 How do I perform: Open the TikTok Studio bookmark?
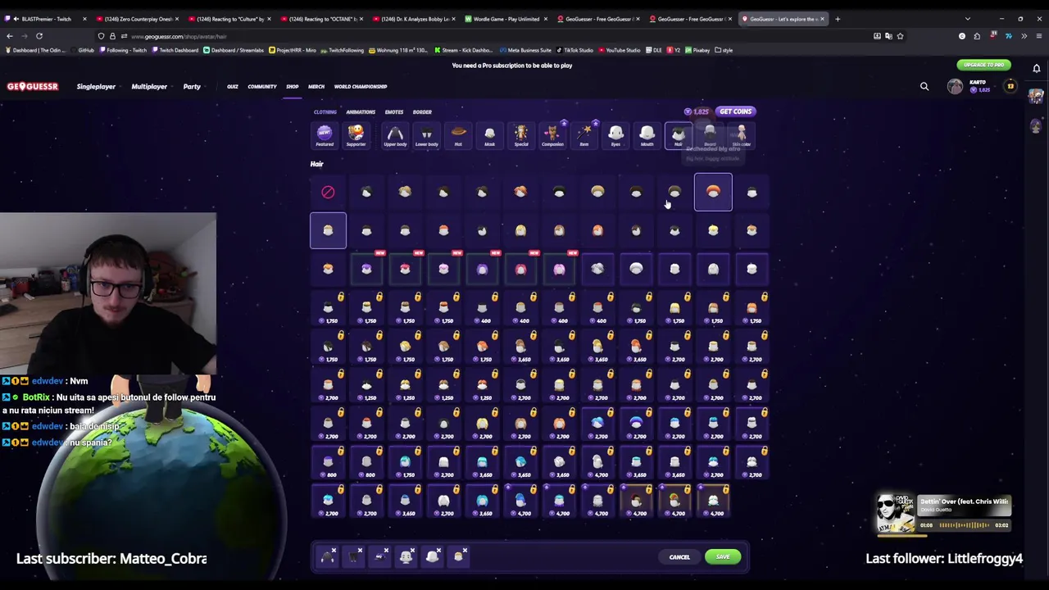click(x=574, y=50)
